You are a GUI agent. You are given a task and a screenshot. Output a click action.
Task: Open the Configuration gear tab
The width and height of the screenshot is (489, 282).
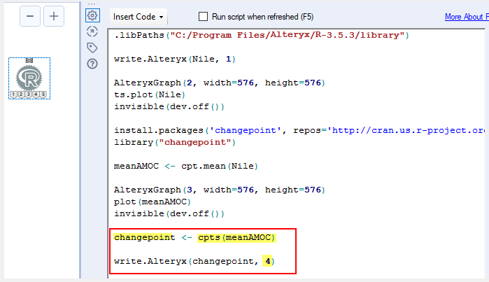pos(92,15)
